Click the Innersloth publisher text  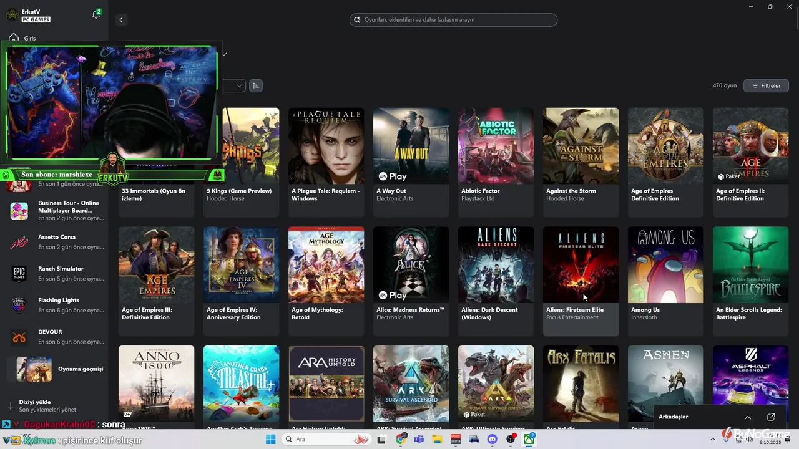tap(644, 317)
